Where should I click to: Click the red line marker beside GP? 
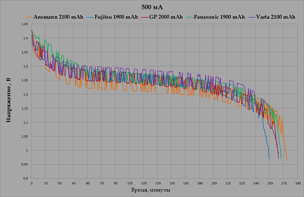tap(145, 17)
